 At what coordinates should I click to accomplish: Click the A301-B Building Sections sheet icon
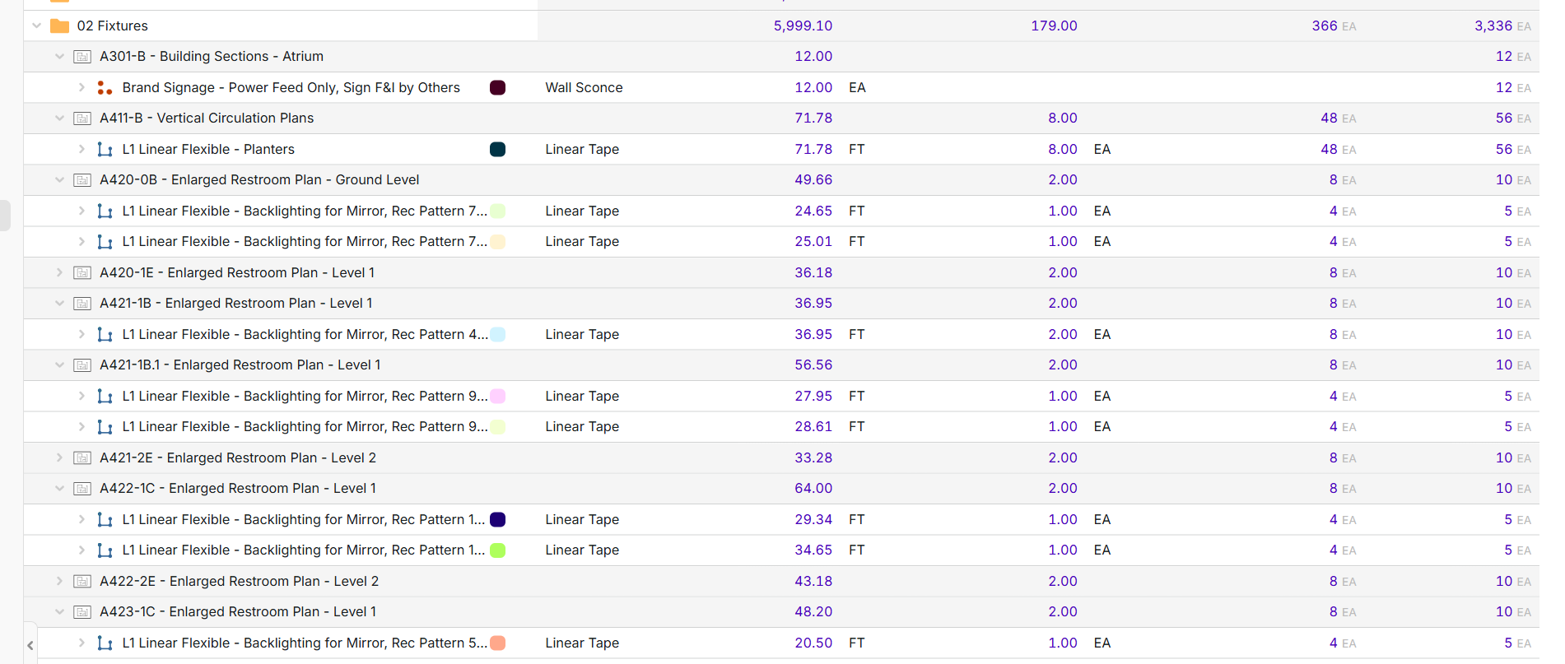(x=82, y=57)
